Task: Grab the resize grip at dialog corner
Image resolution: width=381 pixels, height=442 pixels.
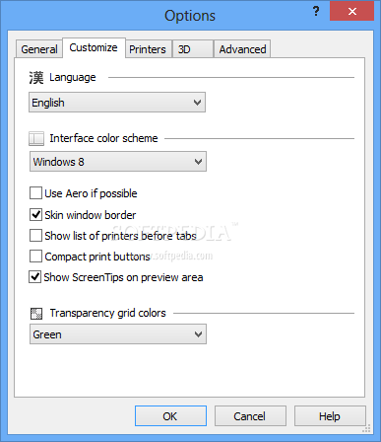Action: point(366,428)
